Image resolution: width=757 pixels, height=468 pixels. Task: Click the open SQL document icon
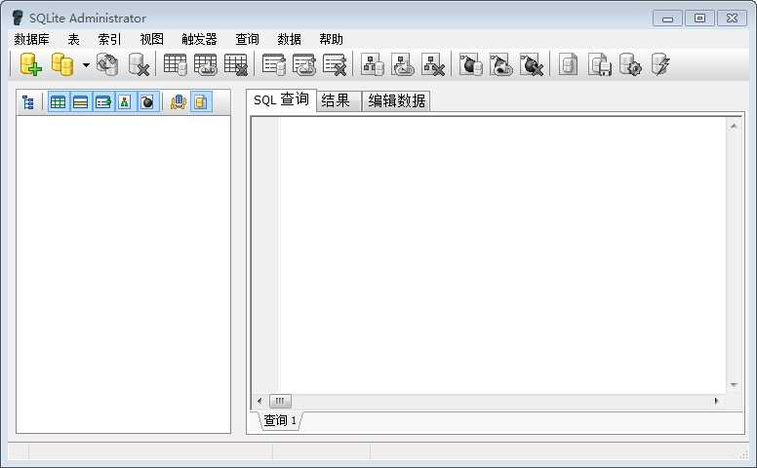point(568,64)
